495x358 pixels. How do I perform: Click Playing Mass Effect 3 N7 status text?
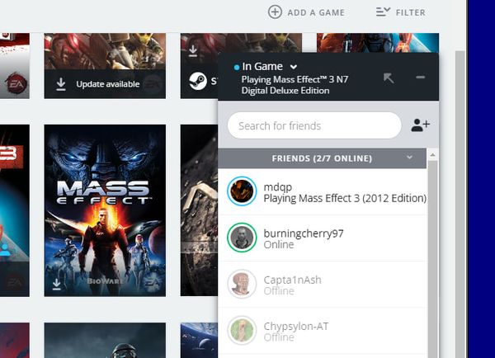295,85
